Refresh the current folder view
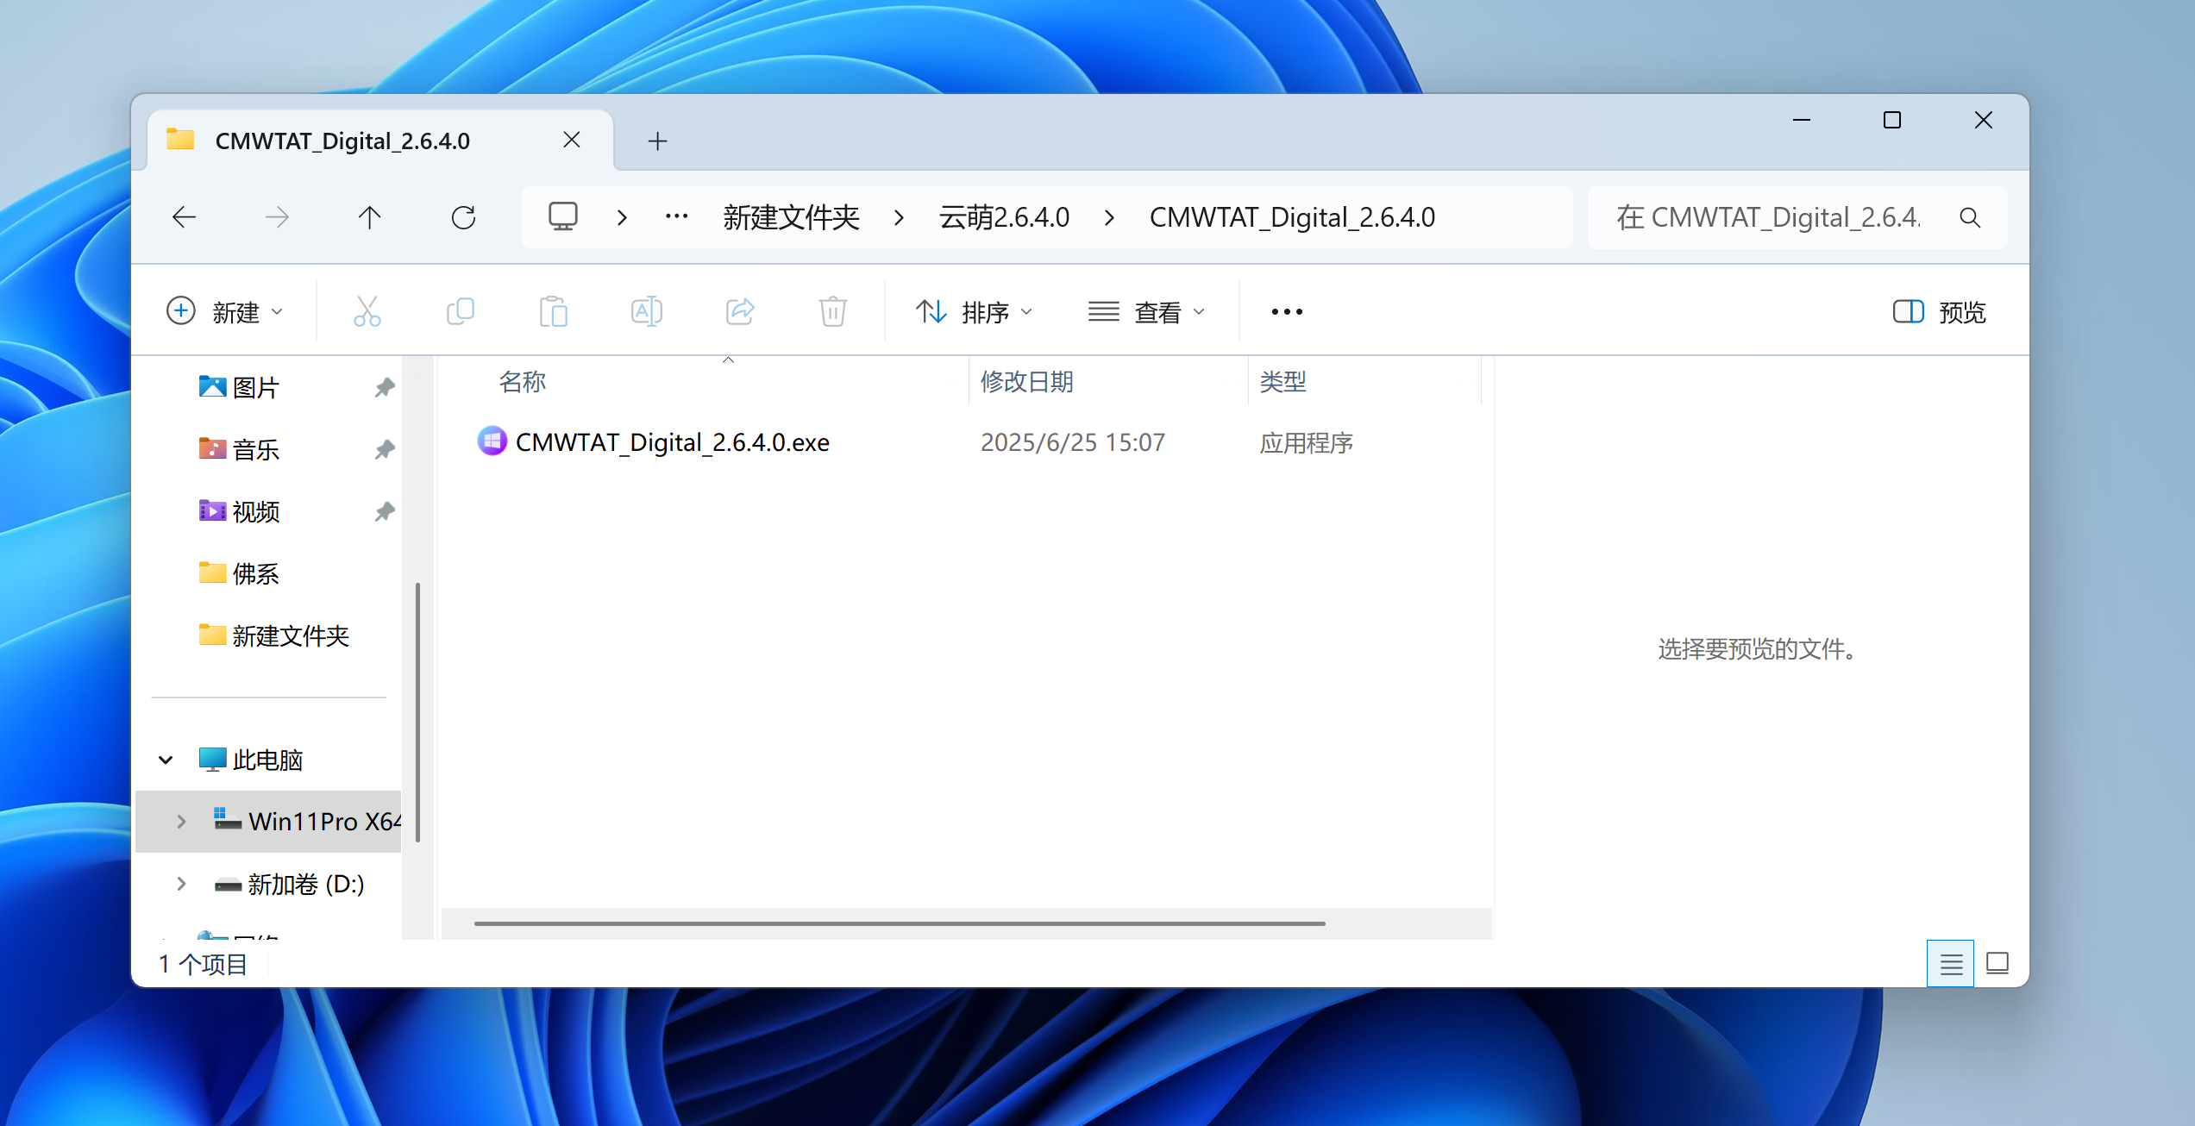The height and width of the screenshot is (1126, 2195). pos(463,217)
